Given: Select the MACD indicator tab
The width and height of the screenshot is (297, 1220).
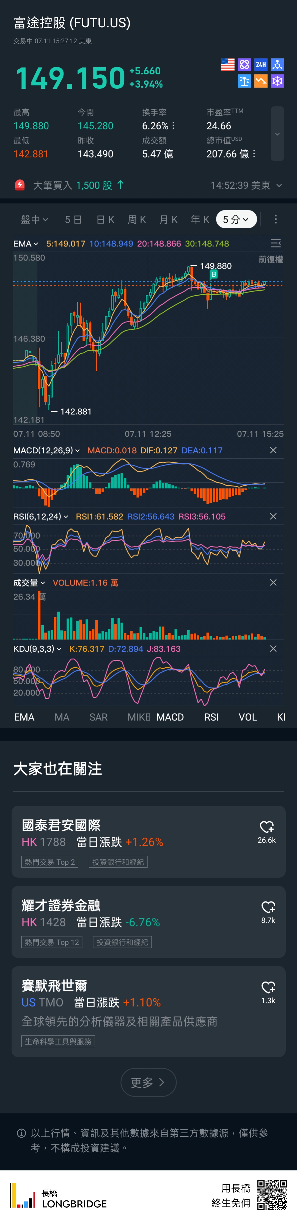Looking at the screenshot, I should click(x=170, y=717).
